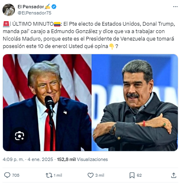Click the 3 mil likes count
This screenshot has width=182, height=185.
(99, 175)
